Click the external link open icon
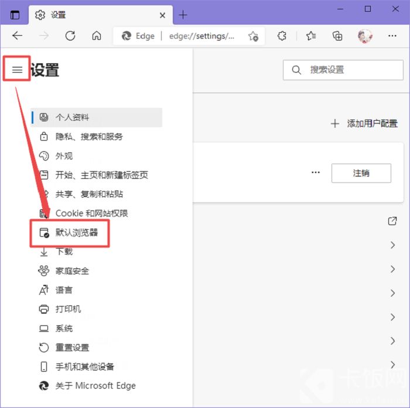Viewport: 410px width, 408px height. 392,221
